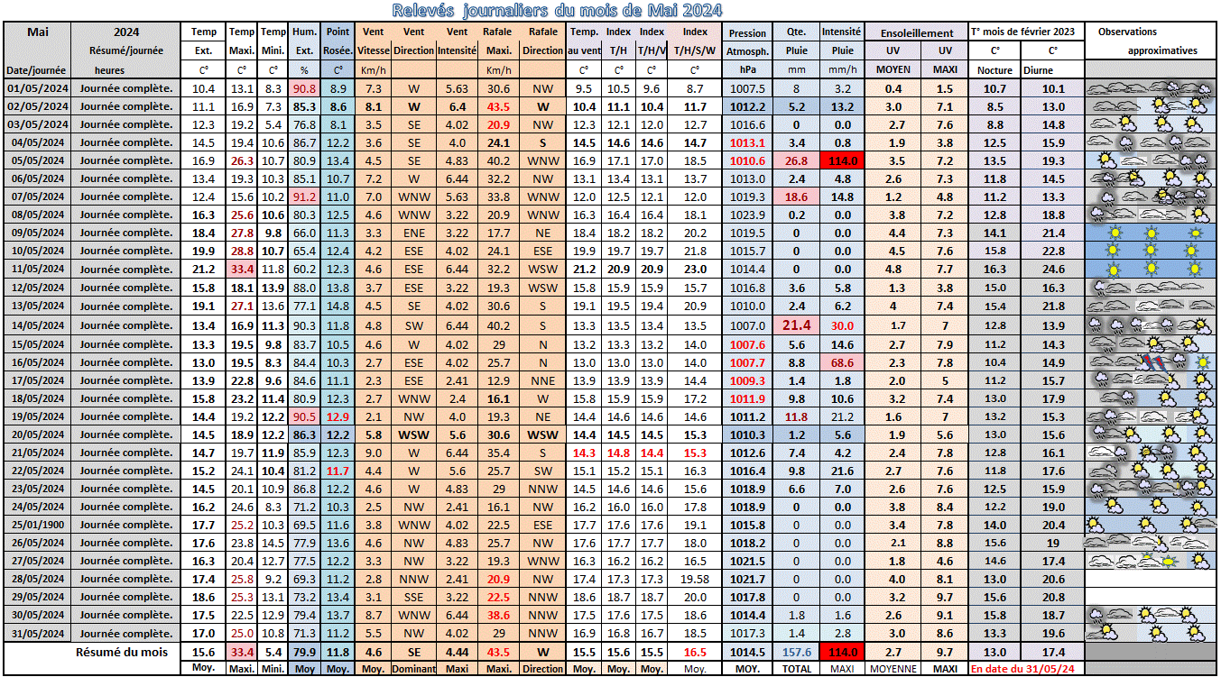The height and width of the screenshot is (677, 1221).
Task: Click the red 'En date du 31/05/24' note
Action: [1024, 669]
